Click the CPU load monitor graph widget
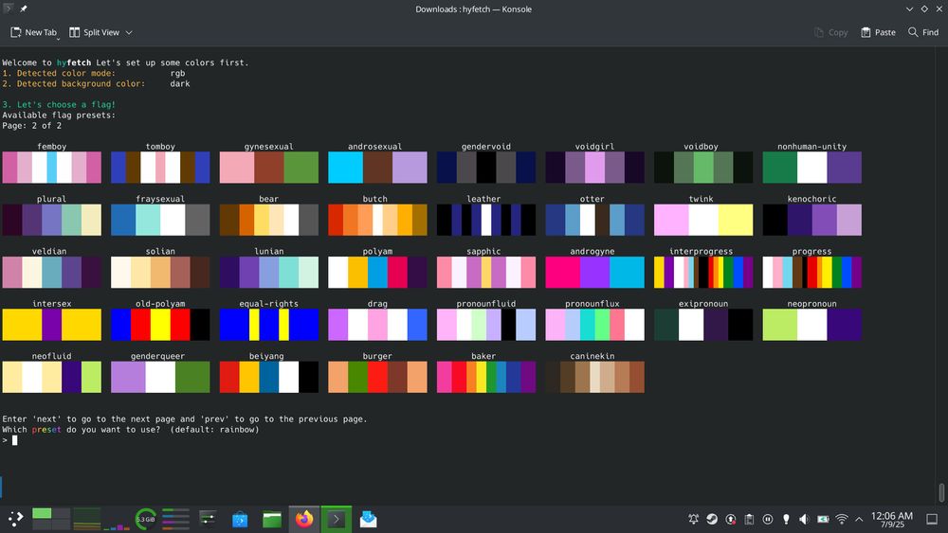This screenshot has height=533, width=948. click(x=86, y=519)
